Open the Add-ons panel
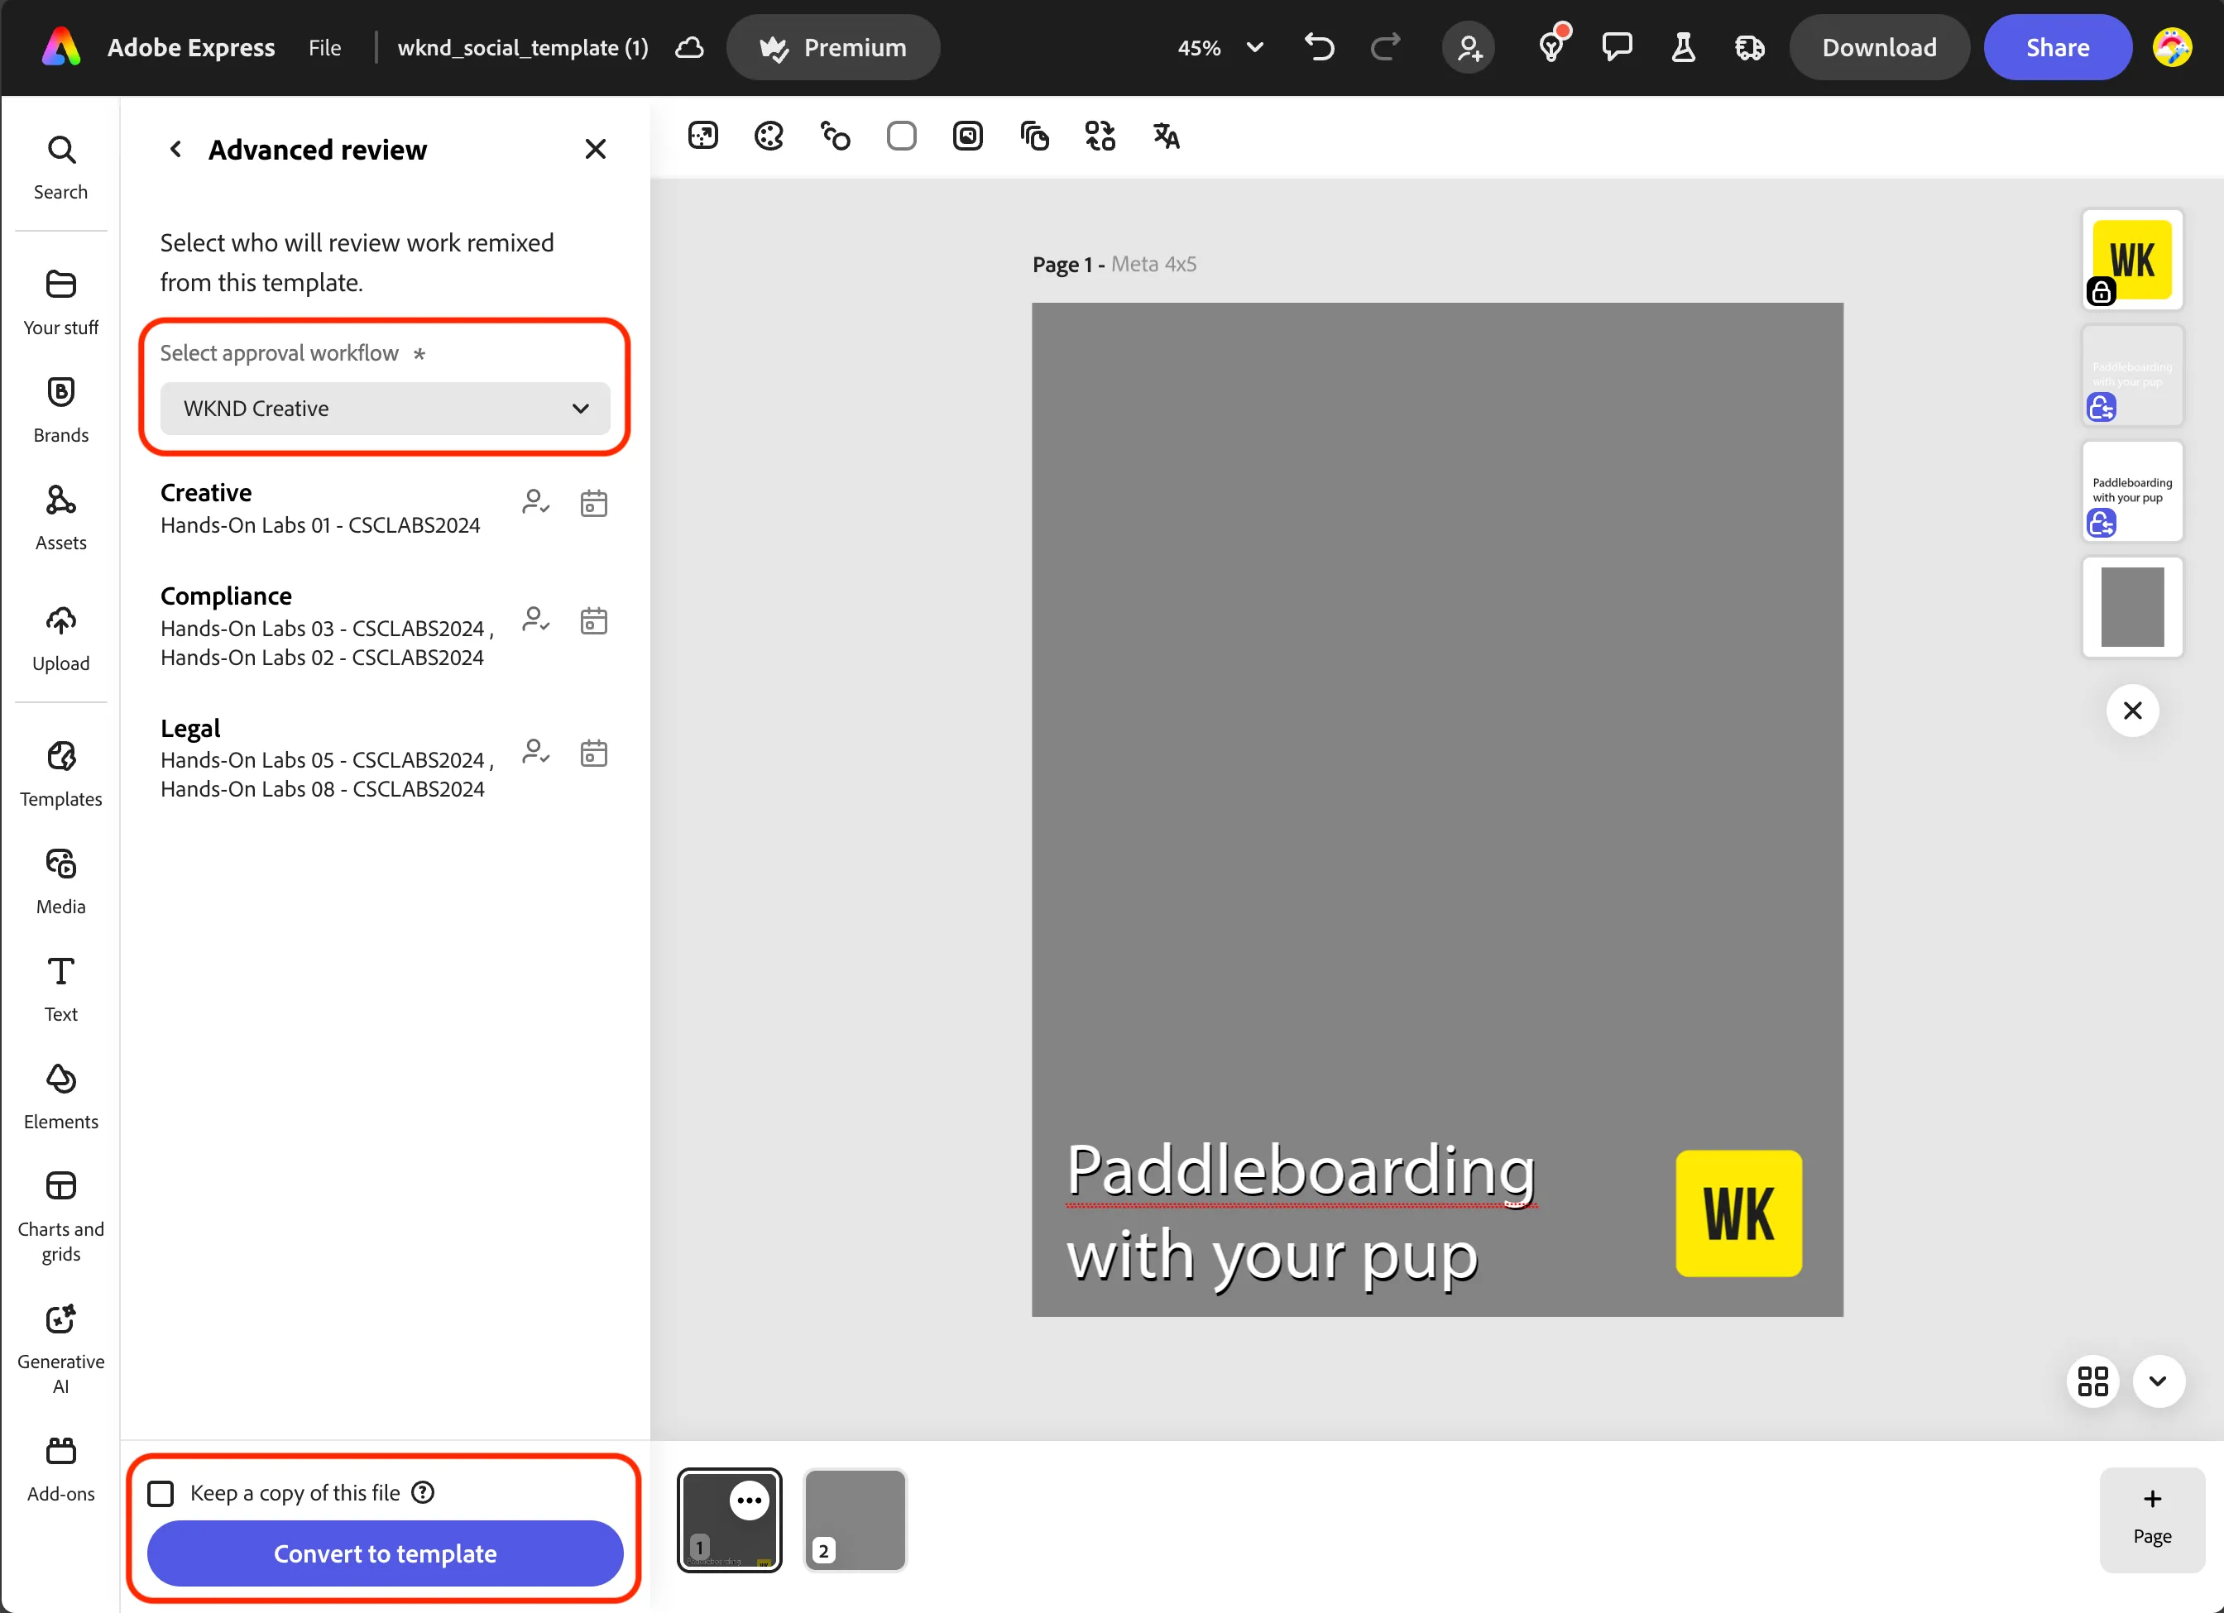The image size is (2224, 1613). coord(60,1469)
